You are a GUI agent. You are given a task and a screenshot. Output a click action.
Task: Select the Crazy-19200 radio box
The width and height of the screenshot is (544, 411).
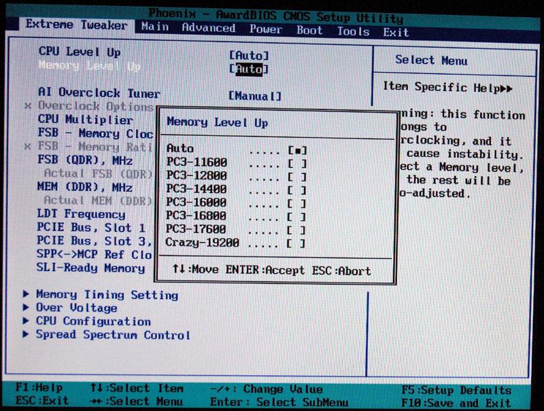[296, 243]
